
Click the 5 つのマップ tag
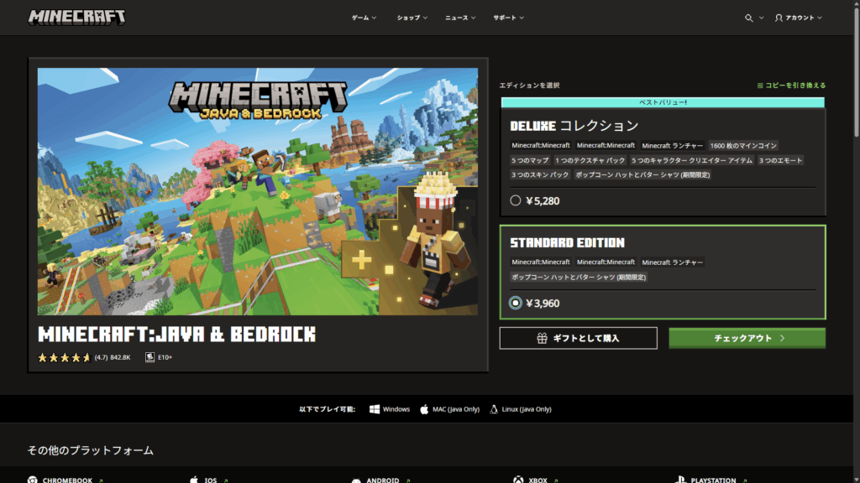[x=530, y=160]
